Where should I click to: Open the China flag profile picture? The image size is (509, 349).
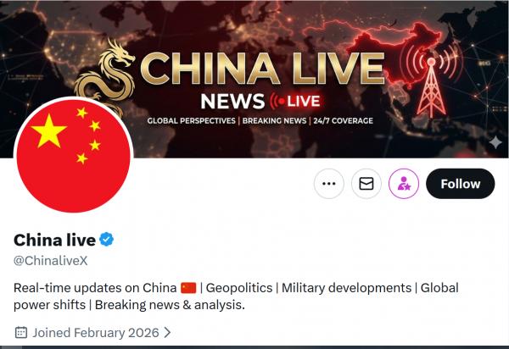(73, 156)
